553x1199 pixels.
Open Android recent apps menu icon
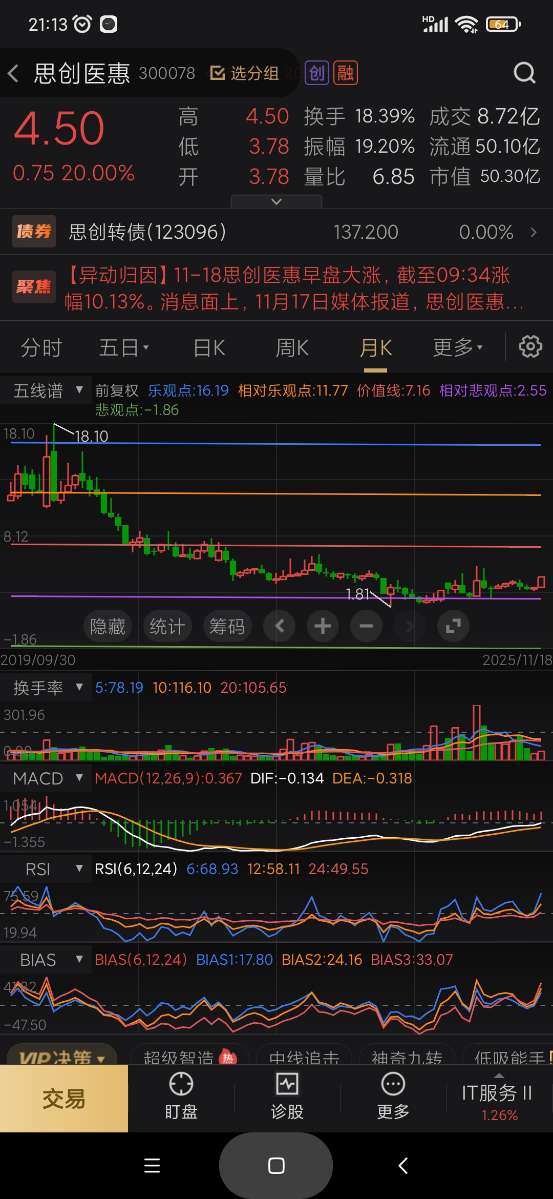pyautogui.click(x=152, y=1166)
